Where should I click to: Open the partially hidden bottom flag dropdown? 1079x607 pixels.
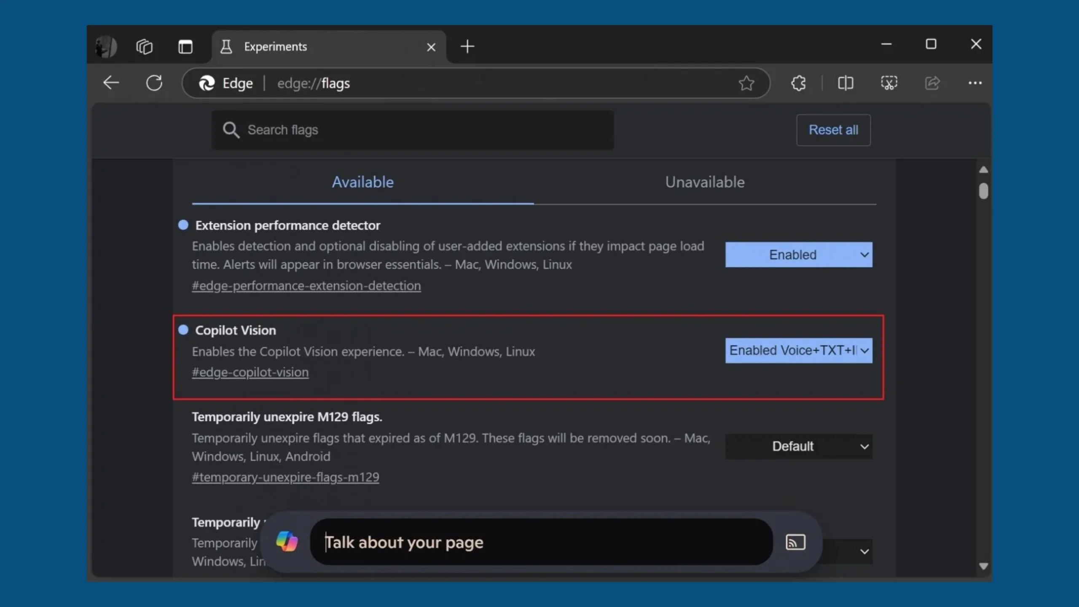(847, 552)
